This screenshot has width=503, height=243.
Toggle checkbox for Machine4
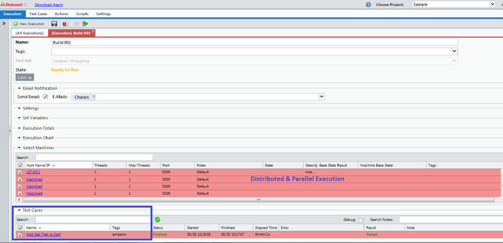(20, 193)
